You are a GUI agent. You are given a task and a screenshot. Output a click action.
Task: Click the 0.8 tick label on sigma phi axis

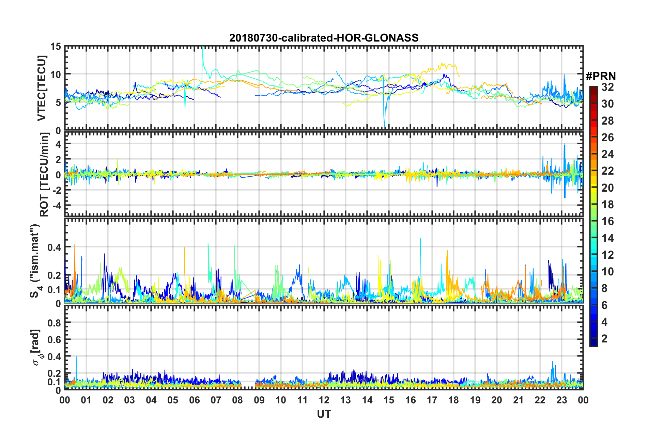tap(54, 322)
